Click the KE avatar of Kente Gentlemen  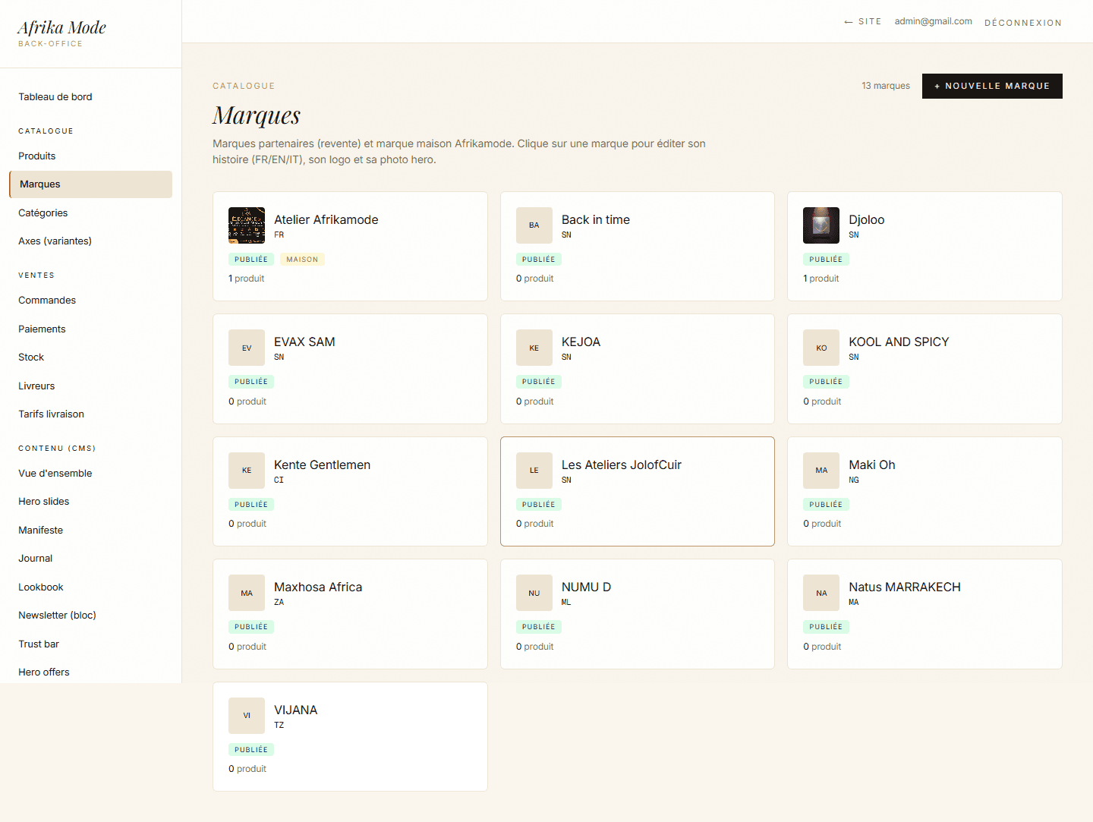tap(247, 471)
